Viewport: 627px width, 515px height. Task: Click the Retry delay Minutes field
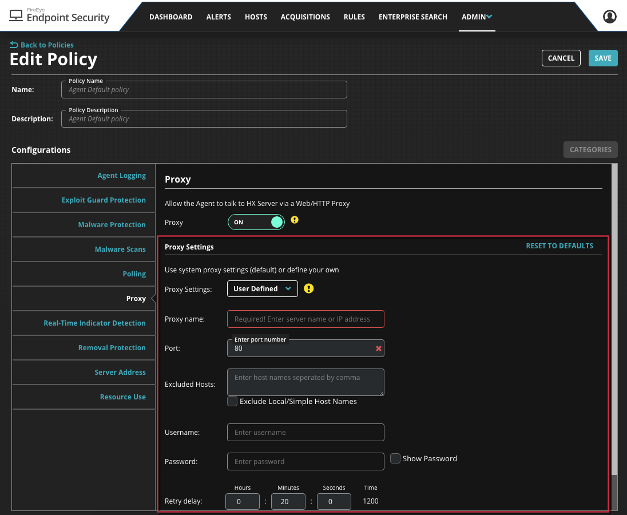pyautogui.click(x=288, y=501)
